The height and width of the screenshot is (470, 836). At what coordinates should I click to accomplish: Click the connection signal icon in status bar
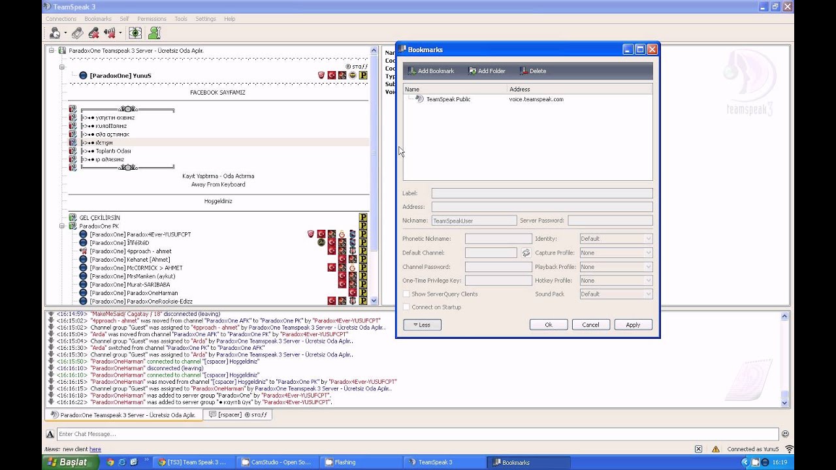[x=789, y=449]
